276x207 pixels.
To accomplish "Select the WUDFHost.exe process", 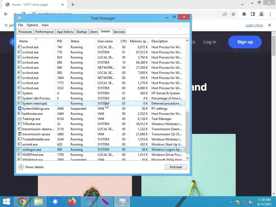I will tap(101, 154).
